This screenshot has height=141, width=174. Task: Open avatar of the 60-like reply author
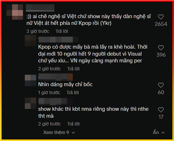pos(31,80)
